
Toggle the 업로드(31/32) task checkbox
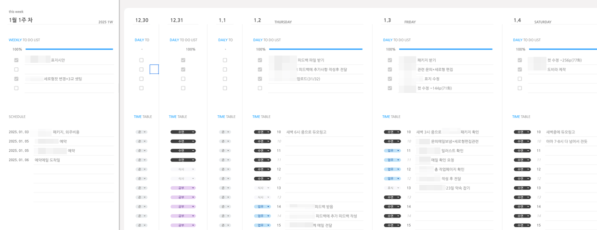pyautogui.click(x=260, y=79)
